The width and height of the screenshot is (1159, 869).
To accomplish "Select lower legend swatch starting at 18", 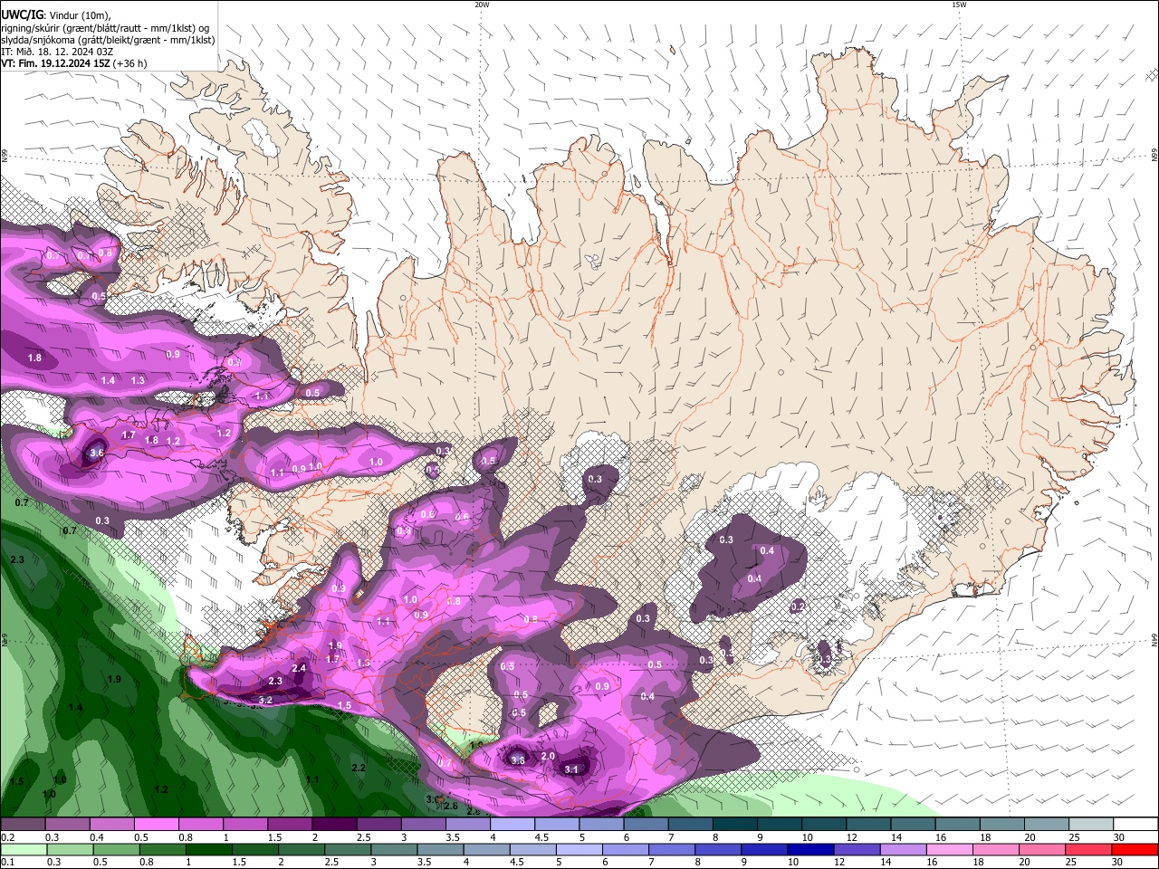I will click(x=995, y=849).
